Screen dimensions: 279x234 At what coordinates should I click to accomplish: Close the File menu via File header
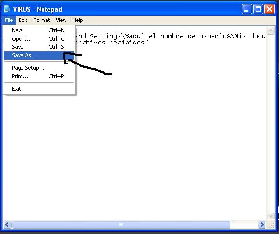pos(9,20)
